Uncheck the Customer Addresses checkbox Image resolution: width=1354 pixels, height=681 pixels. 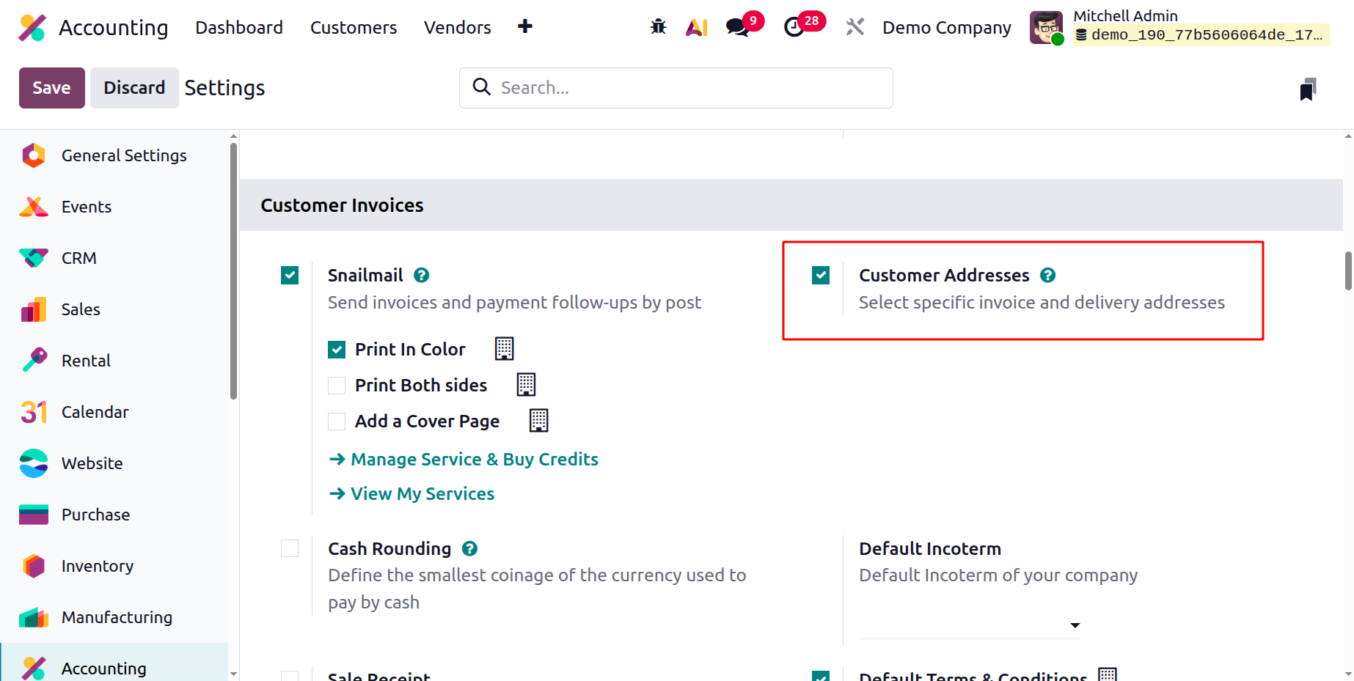(821, 275)
